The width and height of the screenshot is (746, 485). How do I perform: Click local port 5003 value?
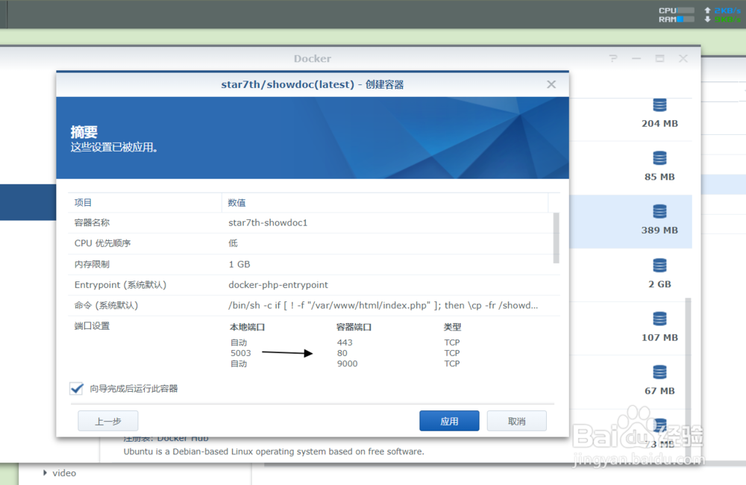(x=241, y=353)
